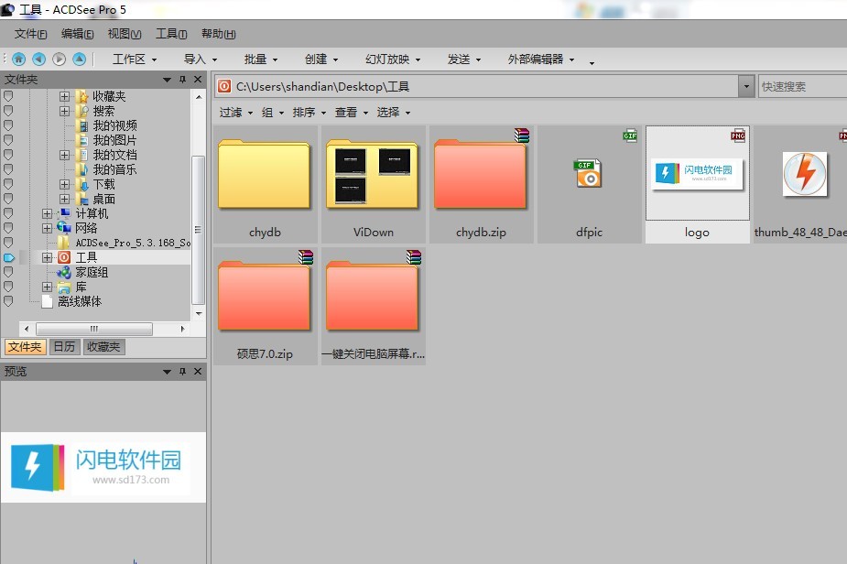Select the 我的文档 icon in tree
Screen dimensions: 847x564
pos(82,155)
